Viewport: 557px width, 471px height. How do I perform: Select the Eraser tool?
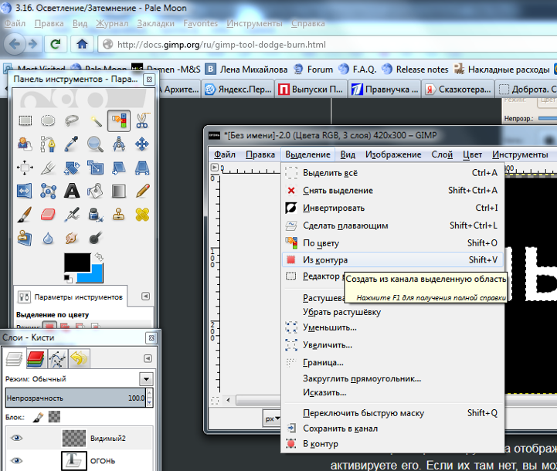(48, 215)
